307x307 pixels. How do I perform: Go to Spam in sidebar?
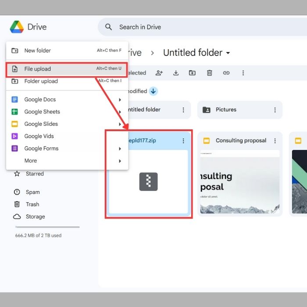click(x=26, y=192)
